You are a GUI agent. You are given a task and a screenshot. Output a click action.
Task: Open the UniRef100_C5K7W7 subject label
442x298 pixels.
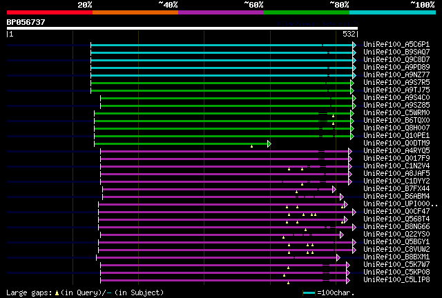(x=396, y=265)
